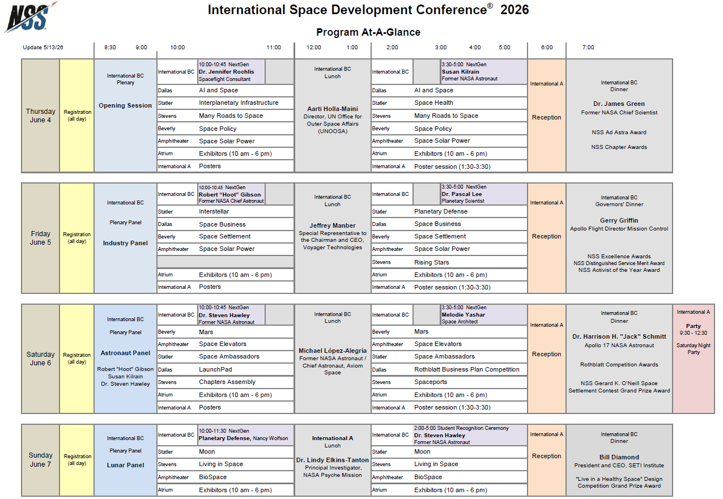Select speaker Dr. Pascal Lee
The height and width of the screenshot is (499, 723).
462,194
